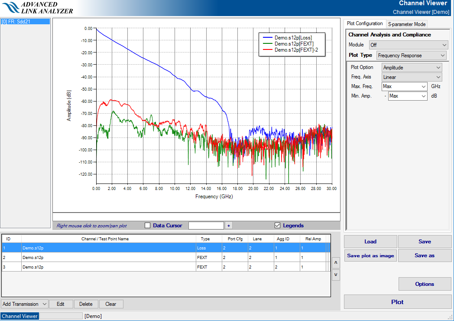The width and height of the screenshot is (454, 321).
Task: Select the Plot Configuration tab
Action: 365,24
